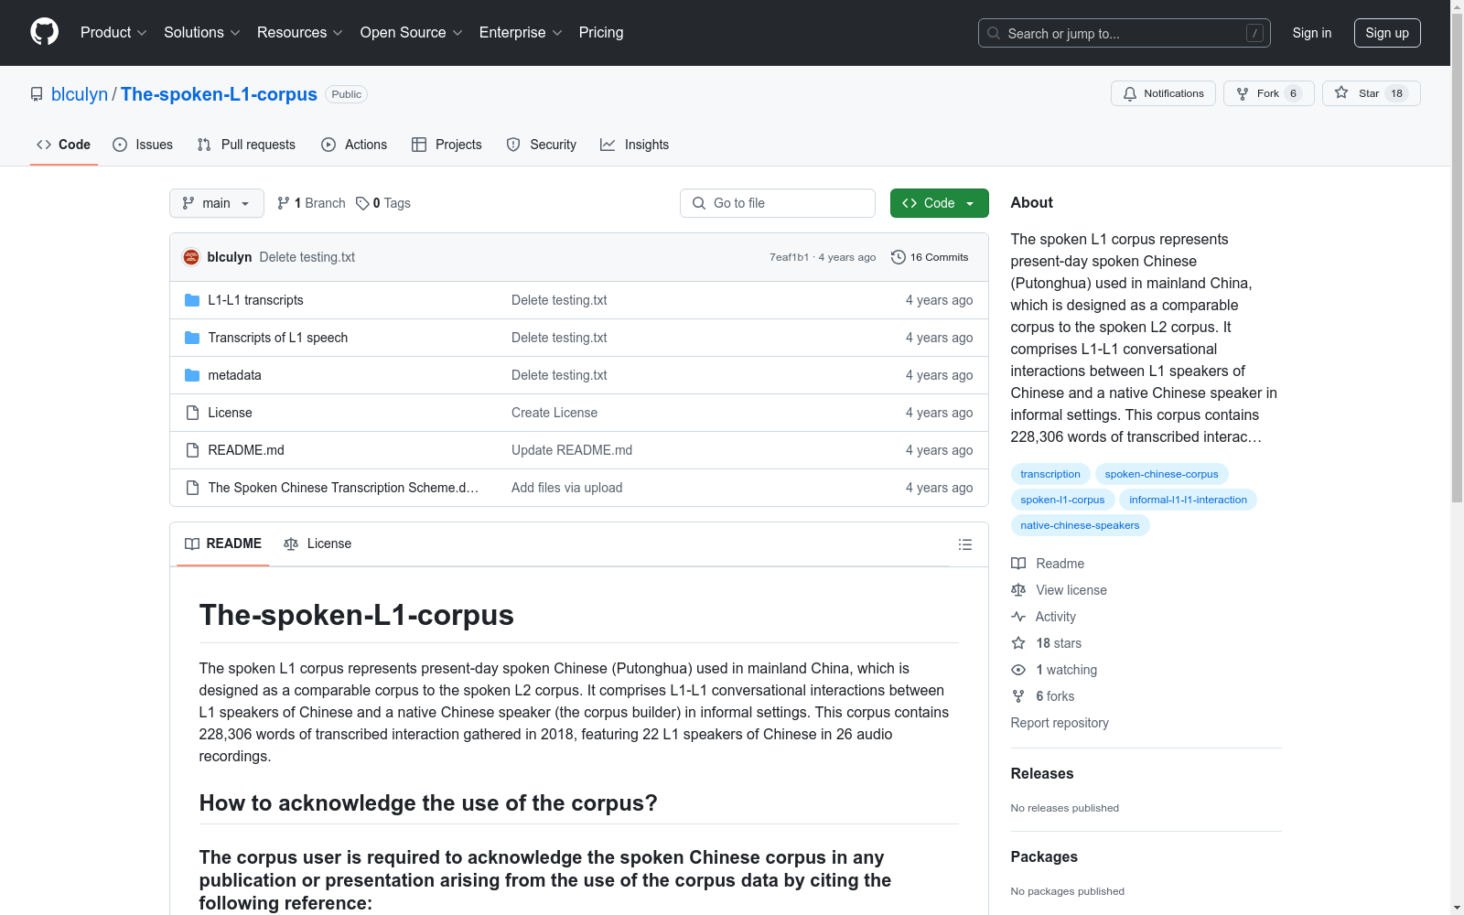Viewport: 1464px width, 915px height.
Task: Star this repository
Action: click(x=1371, y=93)
